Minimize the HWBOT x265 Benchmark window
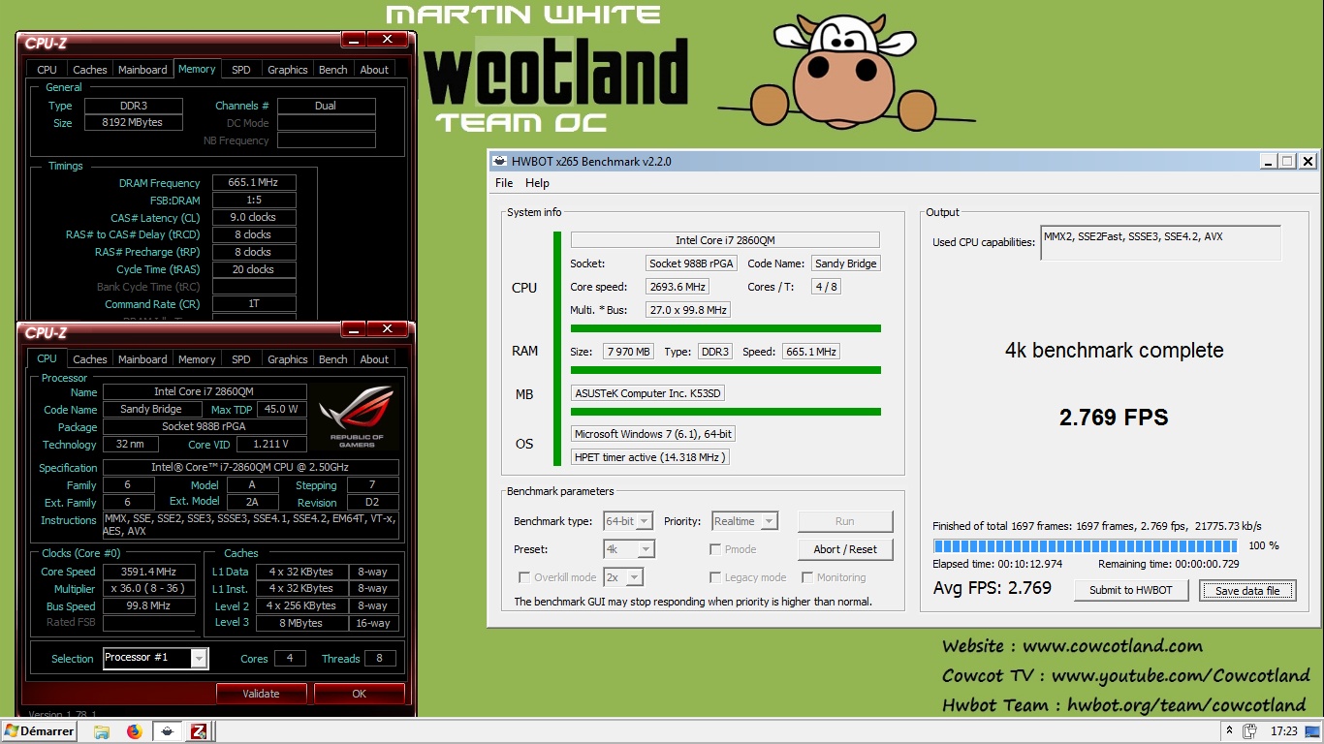The height and width of the screenshot is (744, 1324). pos(1268,162)
